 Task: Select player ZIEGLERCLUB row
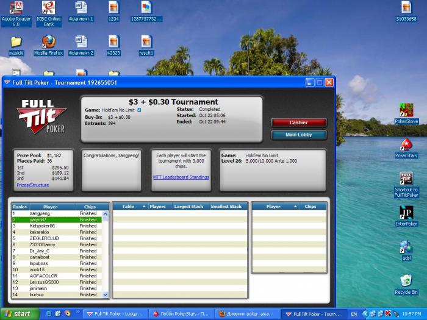pos(57,238)
